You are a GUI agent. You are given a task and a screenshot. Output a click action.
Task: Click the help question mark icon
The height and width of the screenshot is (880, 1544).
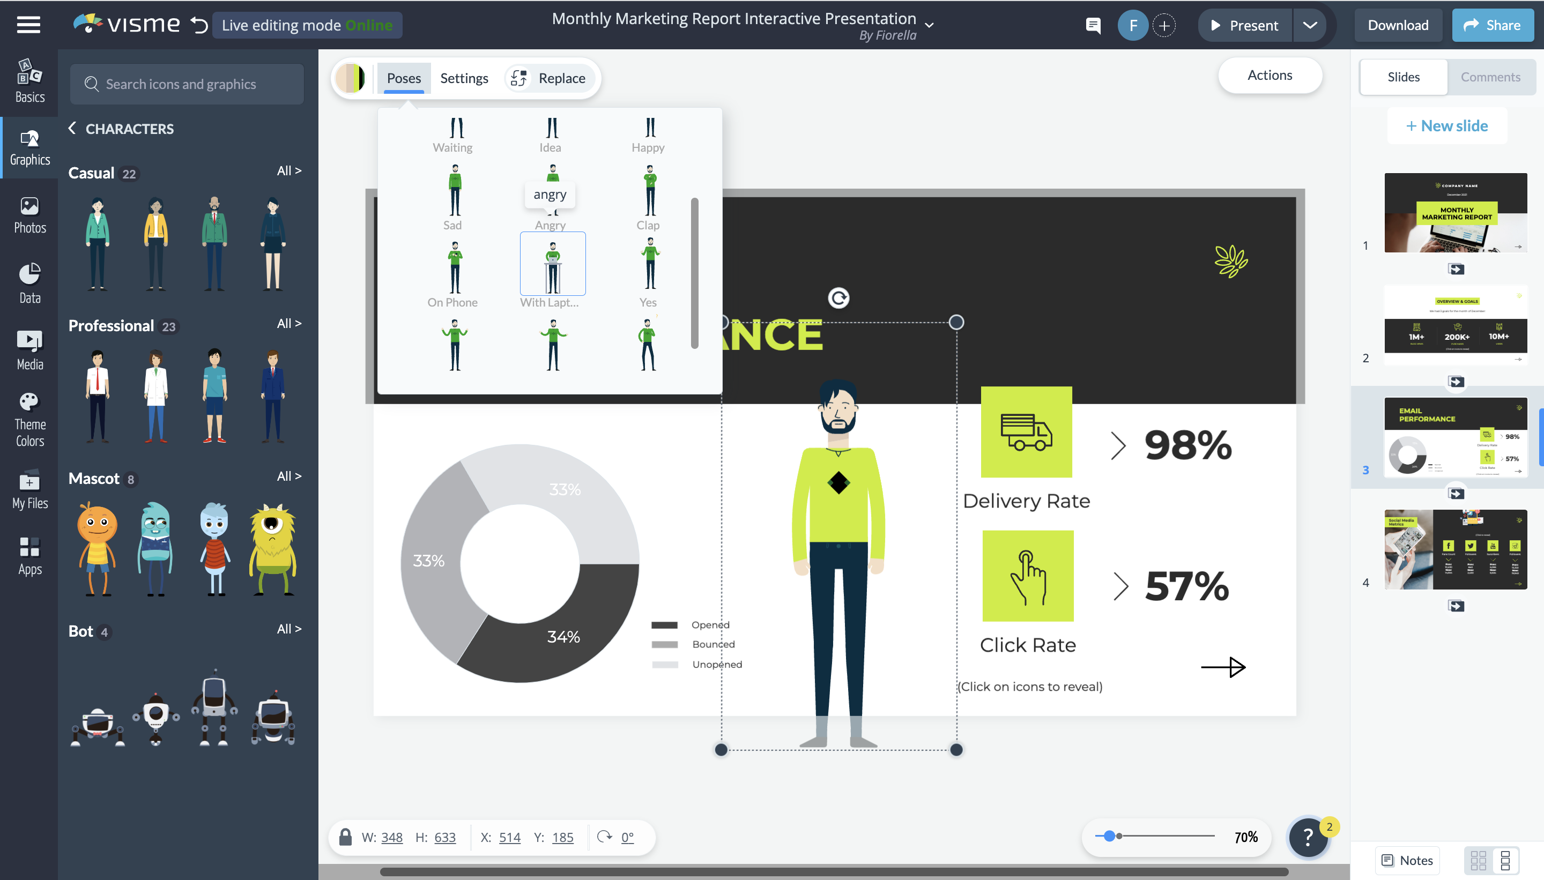coord(1308,837)
